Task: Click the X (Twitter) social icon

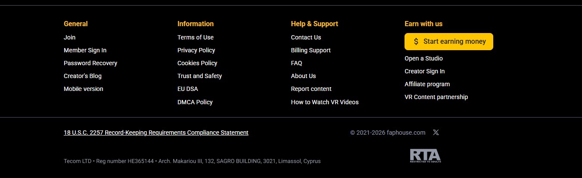Action: [436, 133]
